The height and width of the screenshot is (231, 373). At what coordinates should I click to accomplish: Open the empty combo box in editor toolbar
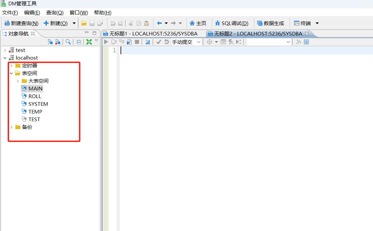click(268, 42)
